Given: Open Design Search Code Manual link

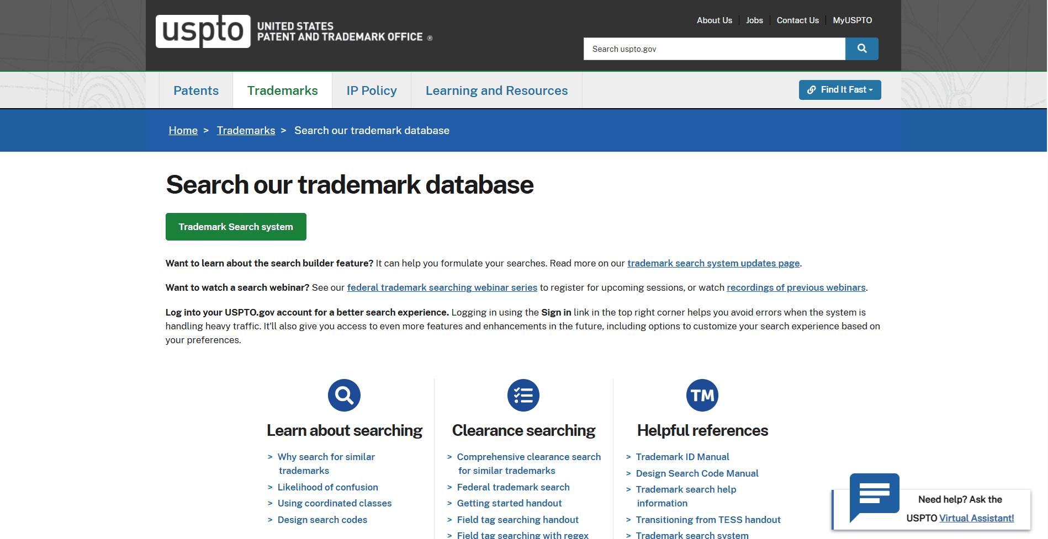Looking at the screenshot, I should pyautogui.click(x=697, y=473).
